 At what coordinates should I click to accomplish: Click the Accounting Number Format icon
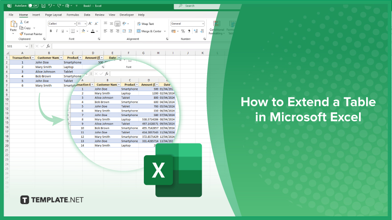173,31
